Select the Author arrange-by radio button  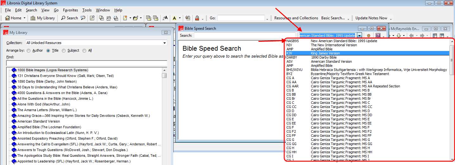tap(29, 50)
